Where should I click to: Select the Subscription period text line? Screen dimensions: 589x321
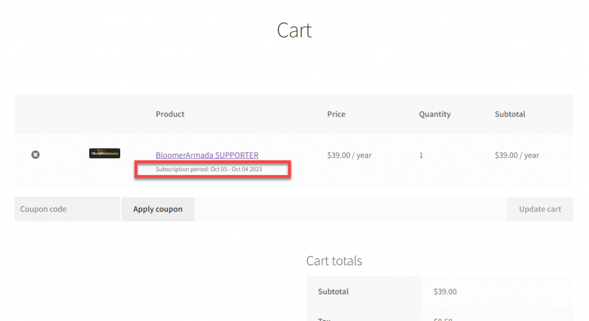(x=209, y=169)
